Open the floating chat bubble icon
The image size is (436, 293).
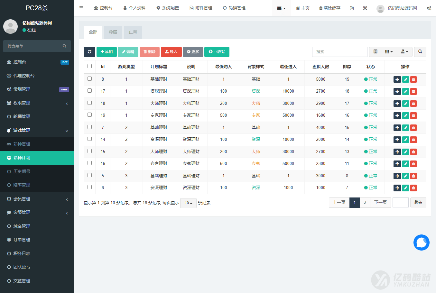(422, 243)
